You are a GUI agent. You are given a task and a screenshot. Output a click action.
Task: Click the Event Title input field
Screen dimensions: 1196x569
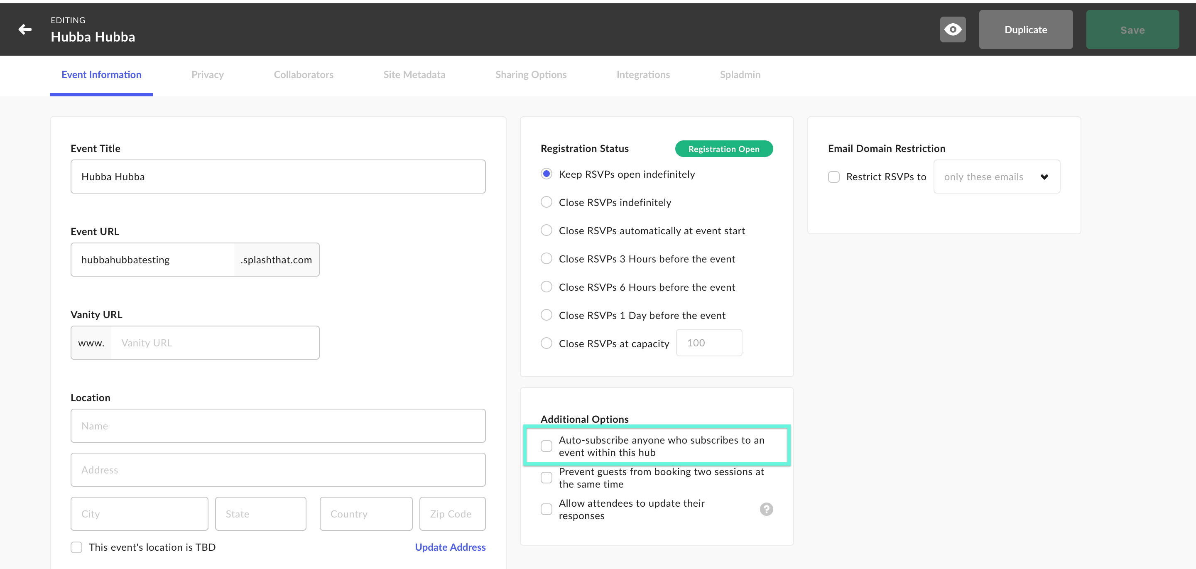click(x=278, y=177)
